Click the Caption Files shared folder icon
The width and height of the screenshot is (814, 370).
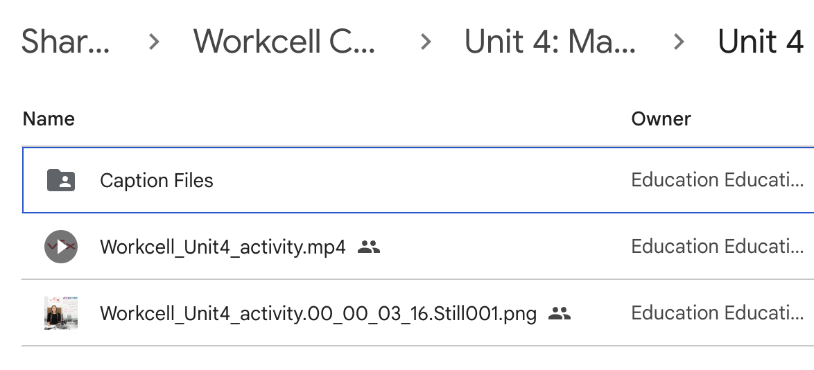pyautogui.click(x=62, y=180)
